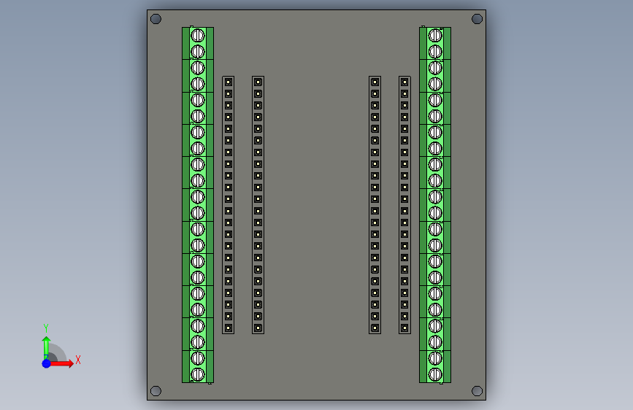This screenshot has height=410, width=633.
Task: Click the green Y axis arrow of triad
Action: point(46,347)
